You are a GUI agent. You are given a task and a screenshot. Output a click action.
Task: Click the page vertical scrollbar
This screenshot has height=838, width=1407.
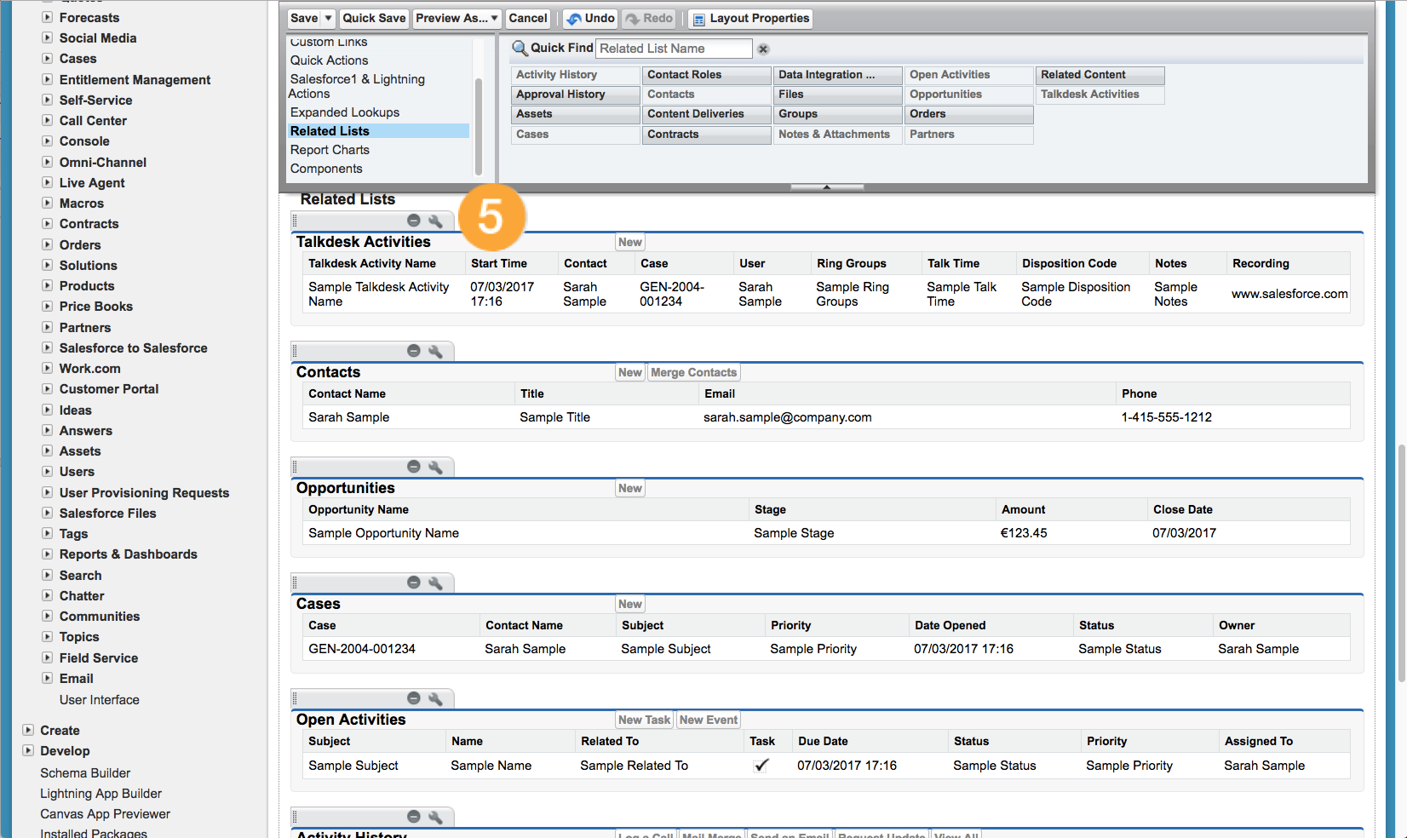1401,562
